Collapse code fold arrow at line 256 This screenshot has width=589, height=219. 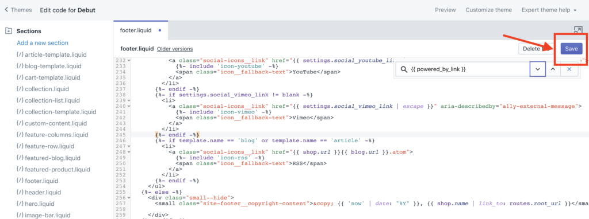pyautogui.click(x=129, y=198)
